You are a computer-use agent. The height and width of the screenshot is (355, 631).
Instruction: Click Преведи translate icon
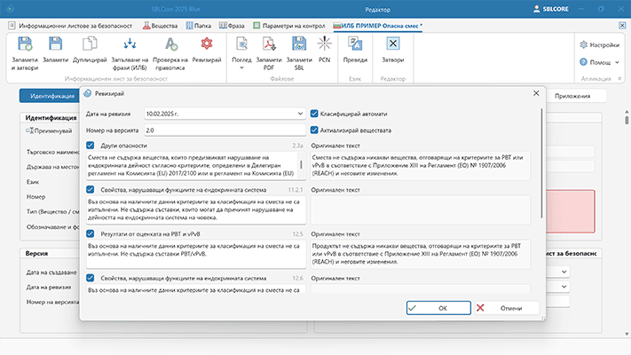click(355, 43)
